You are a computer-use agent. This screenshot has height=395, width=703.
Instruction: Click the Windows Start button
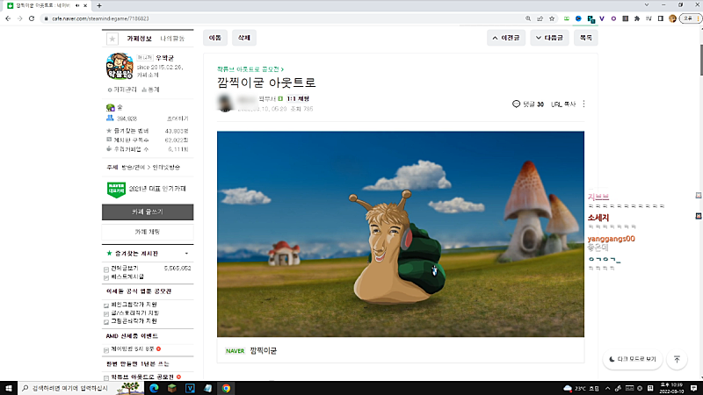(x=9, y=387)
